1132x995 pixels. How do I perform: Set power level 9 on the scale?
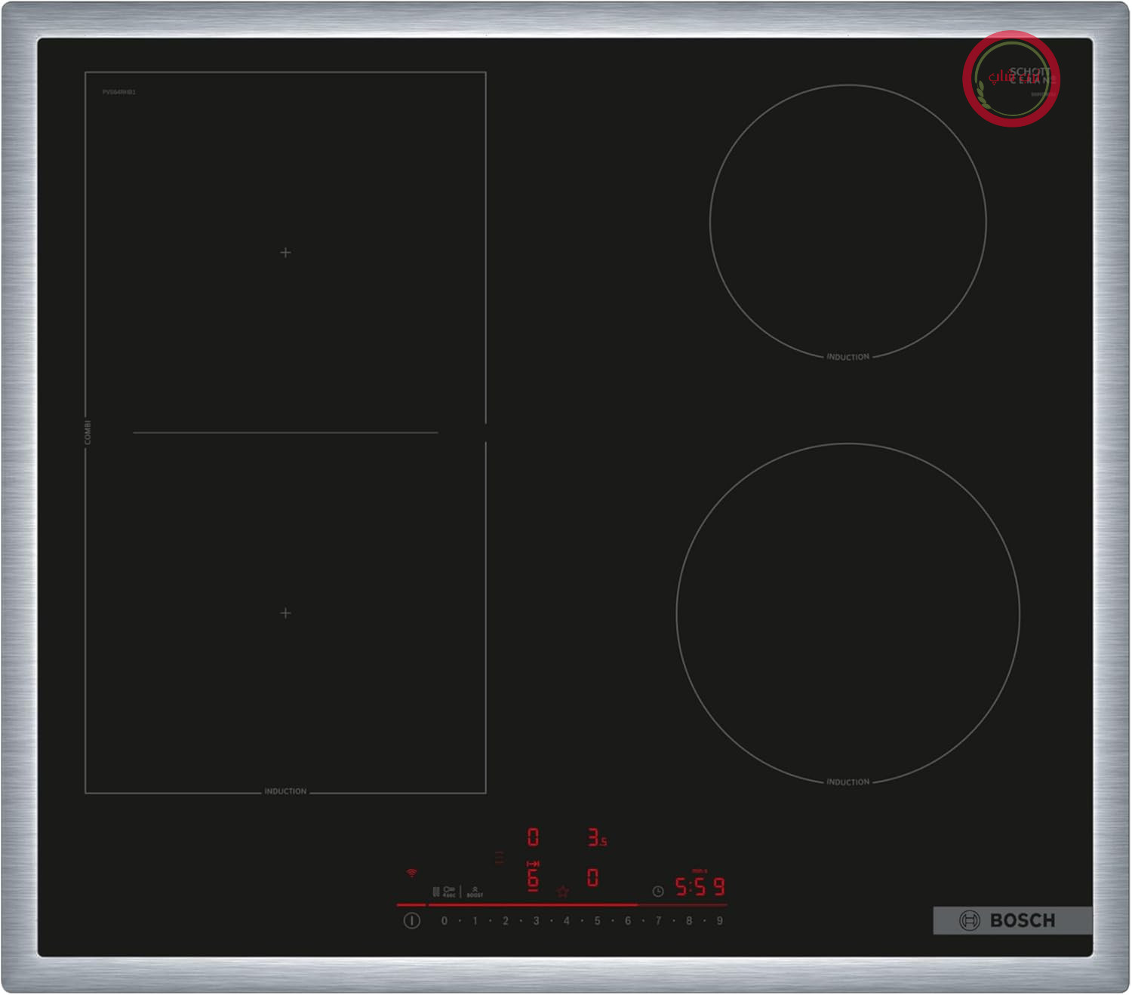720,921
